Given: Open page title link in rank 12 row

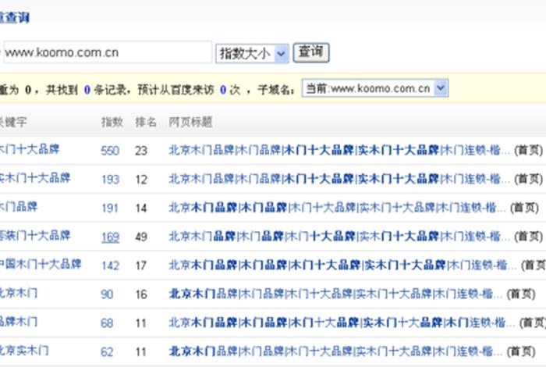Looking at the screenshot, I should 339,179.
